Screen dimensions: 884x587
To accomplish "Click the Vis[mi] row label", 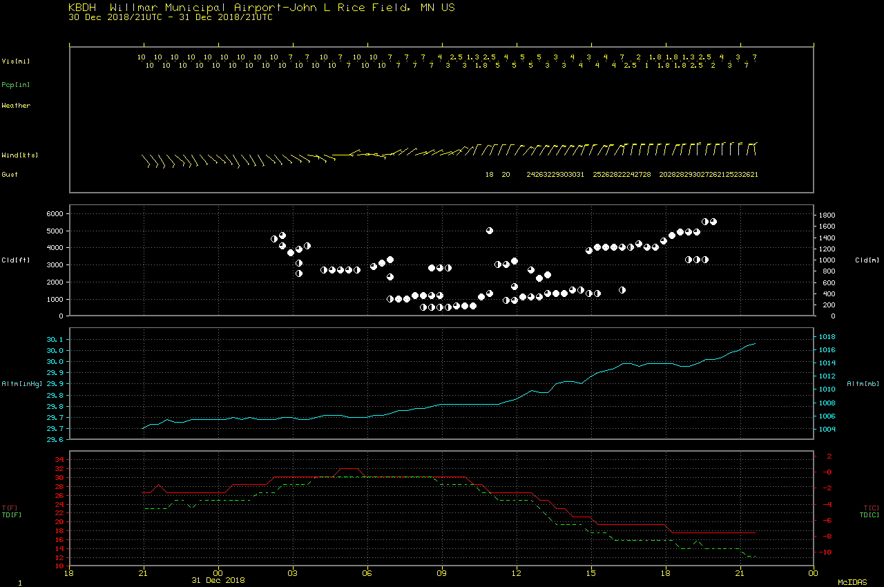I will pyautogui.click(x=16, y=61).
